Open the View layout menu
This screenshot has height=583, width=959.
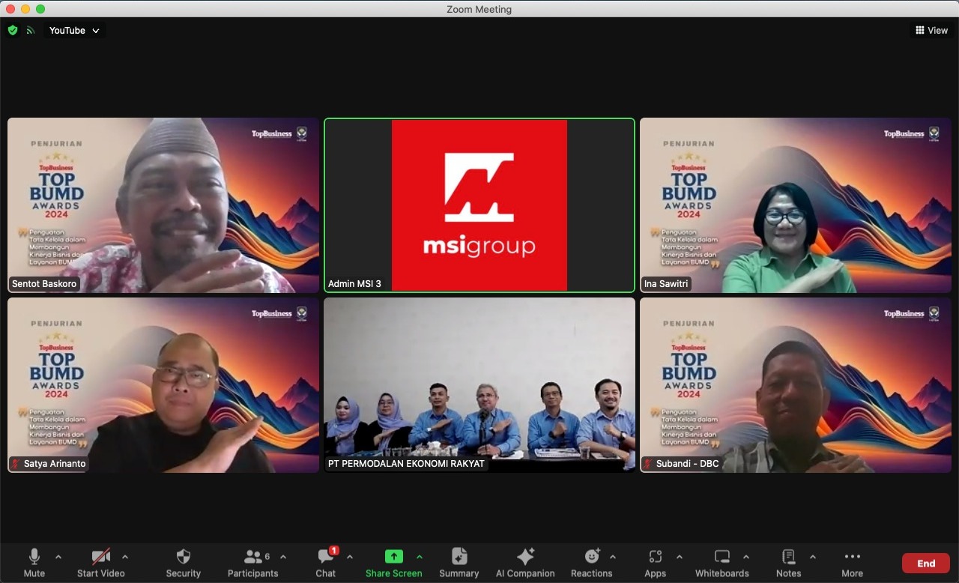pos(931,31)
